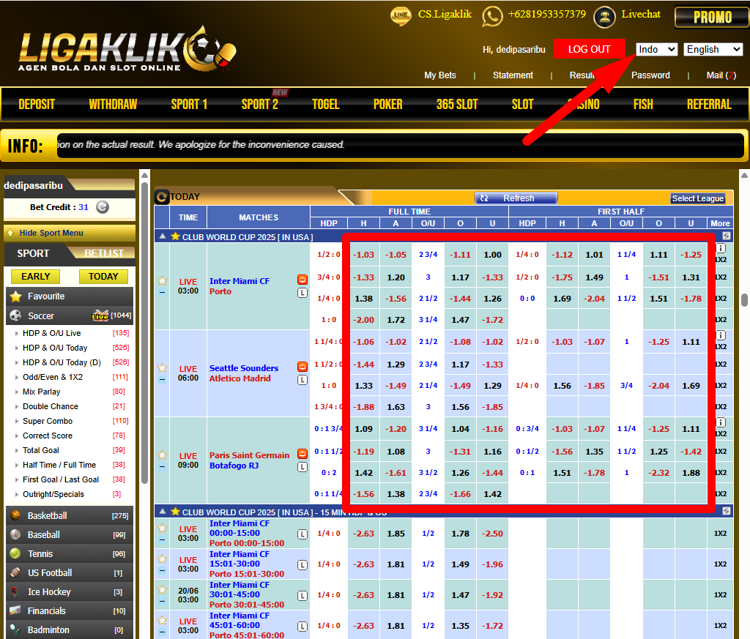Toggle favourite star for Inter Miami 15:01-30:00 row
This screenshot has height=639, width=750.
pos(163,558)
